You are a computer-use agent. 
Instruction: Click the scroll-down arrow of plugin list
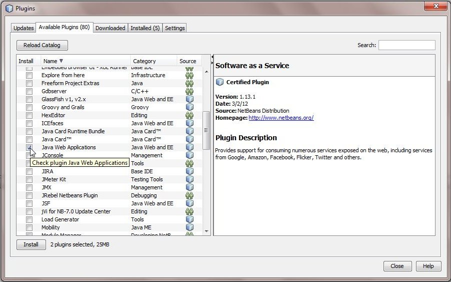pos(206,231)
